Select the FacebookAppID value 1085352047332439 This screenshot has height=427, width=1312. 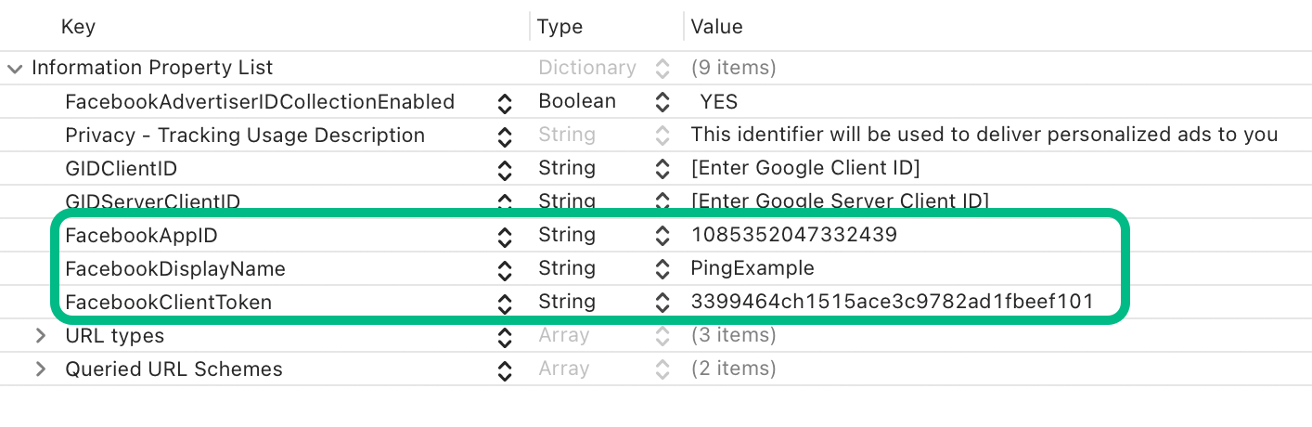pyautogui.click(x=793, y=235)
